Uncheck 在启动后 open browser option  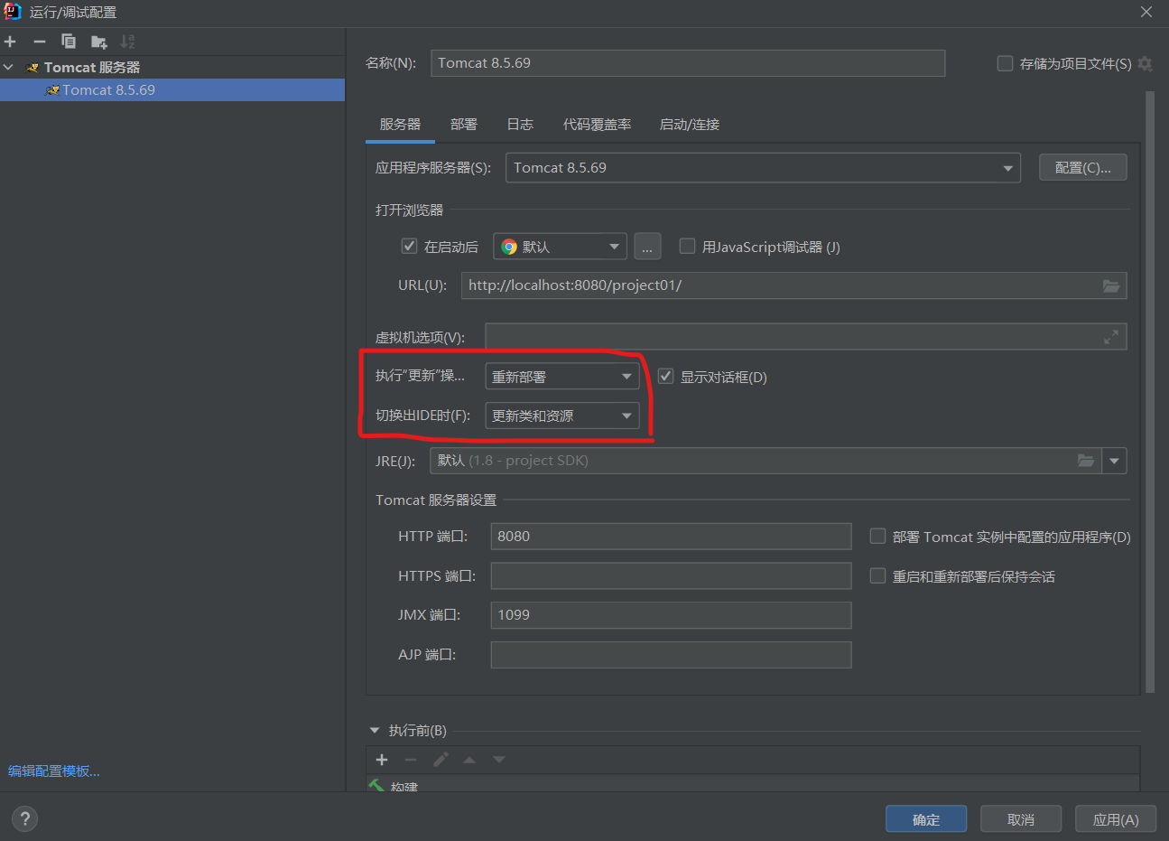pos(409,247)
